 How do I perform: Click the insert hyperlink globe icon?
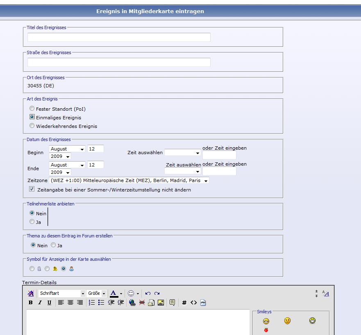pyautogui.click(x=132, y=303)
